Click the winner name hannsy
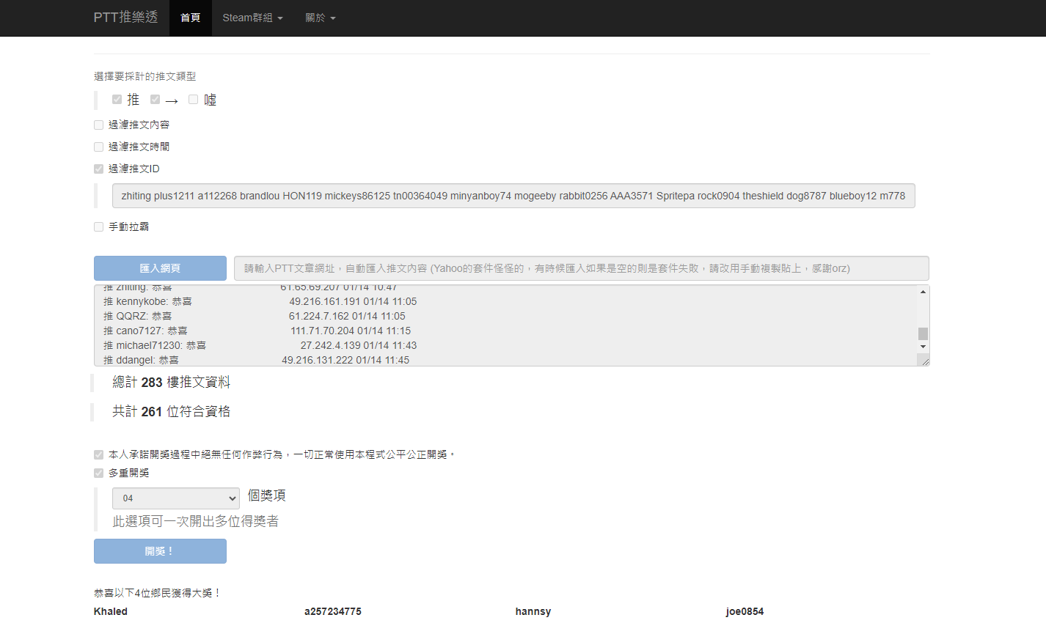This screenshot has height=634, width=1046. (x=533, y=611)
